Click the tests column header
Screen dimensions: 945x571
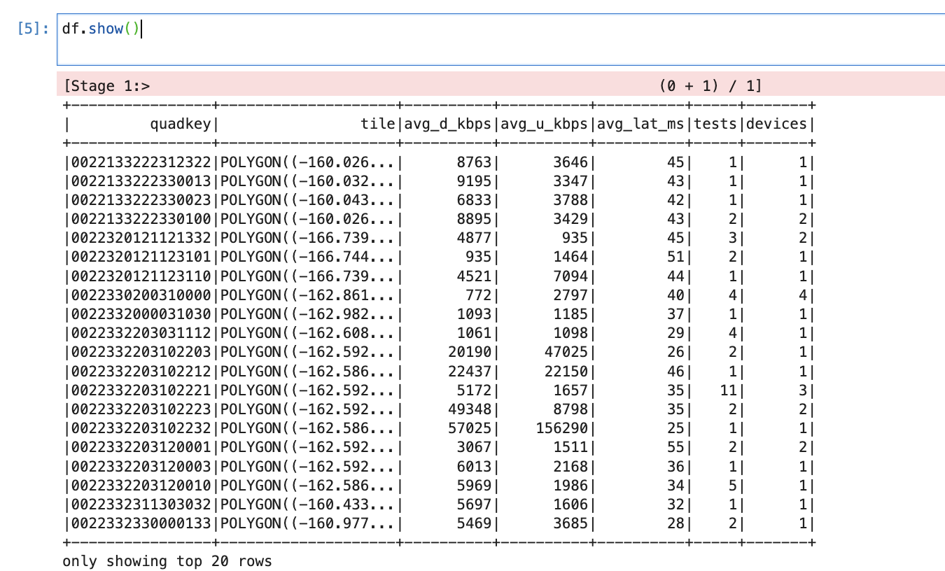(x=717, y=124)
